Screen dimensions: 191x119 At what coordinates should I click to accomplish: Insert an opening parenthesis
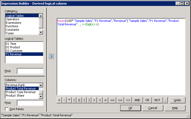(84, 100)
